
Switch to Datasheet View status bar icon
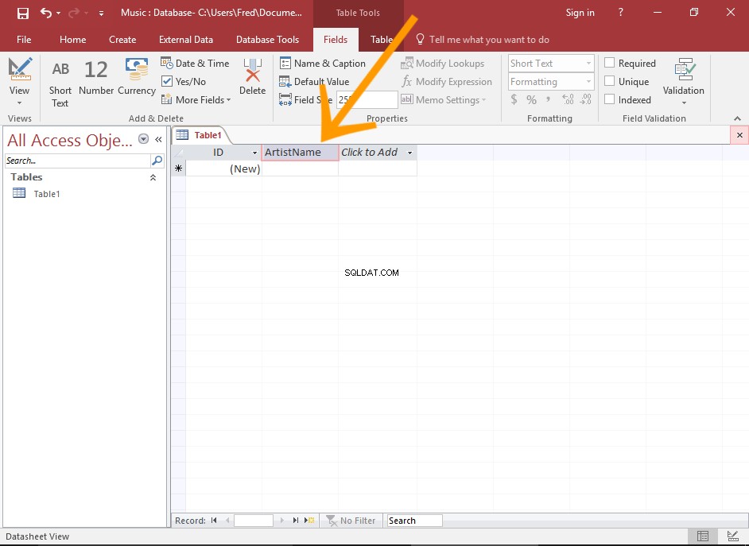click(703, 536)
